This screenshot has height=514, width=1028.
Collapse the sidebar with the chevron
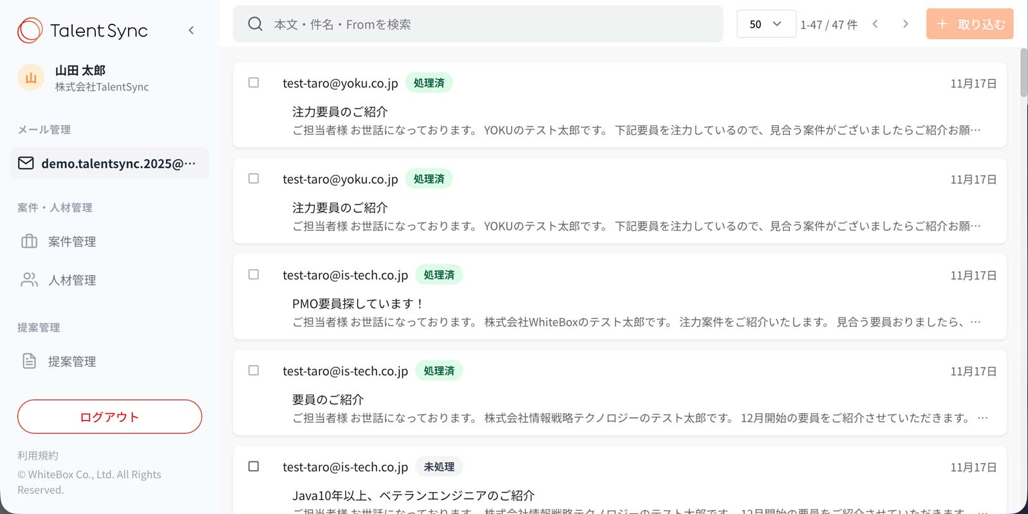click(x=191, y=30)
